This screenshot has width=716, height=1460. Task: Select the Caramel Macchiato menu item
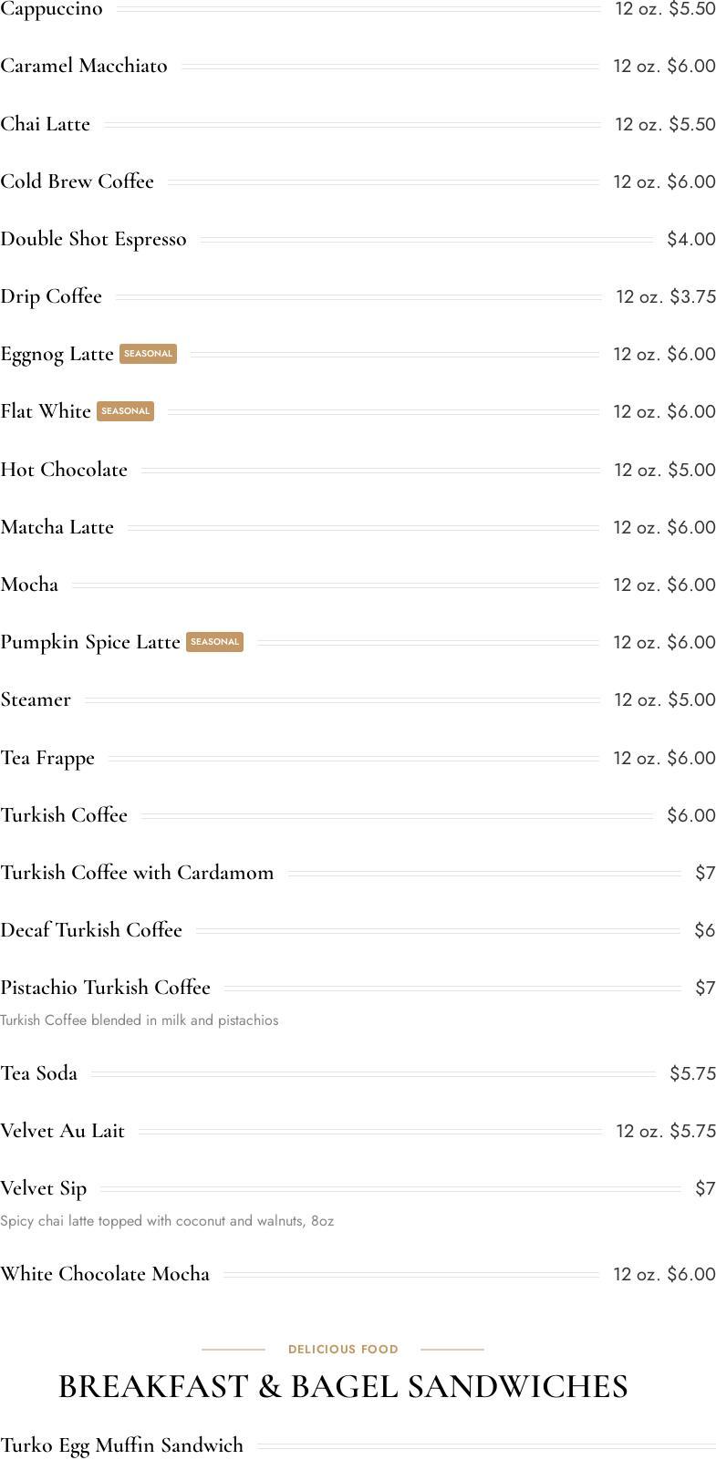tap(84, 66)
